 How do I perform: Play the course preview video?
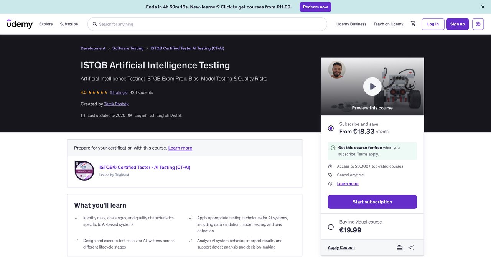point(372,86)
